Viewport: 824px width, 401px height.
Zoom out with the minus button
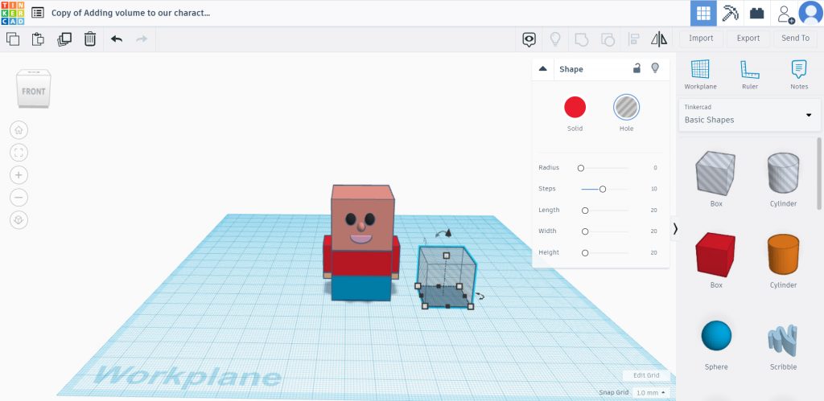coord(19,198)
